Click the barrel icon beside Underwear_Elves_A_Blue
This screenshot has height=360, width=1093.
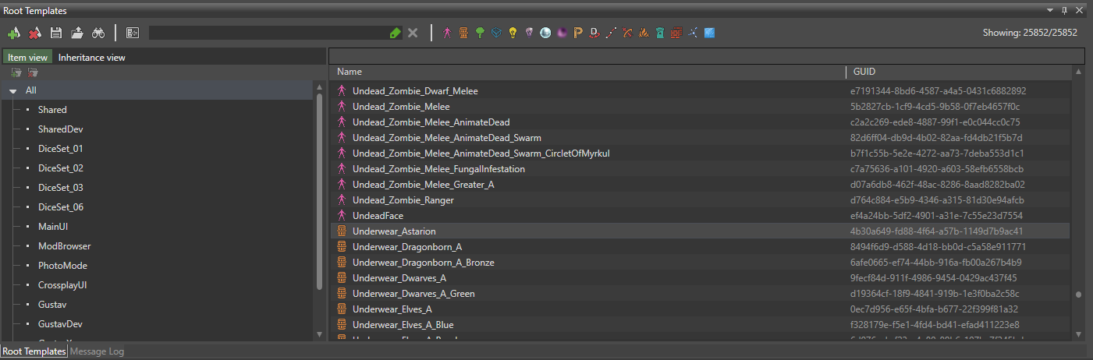tap(341, 325)
